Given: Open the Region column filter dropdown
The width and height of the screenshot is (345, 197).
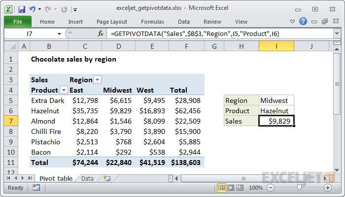Looking at the screenshot, I should coord(97,80).
